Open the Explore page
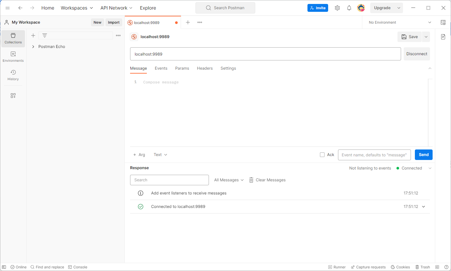 tap(148, 8)
